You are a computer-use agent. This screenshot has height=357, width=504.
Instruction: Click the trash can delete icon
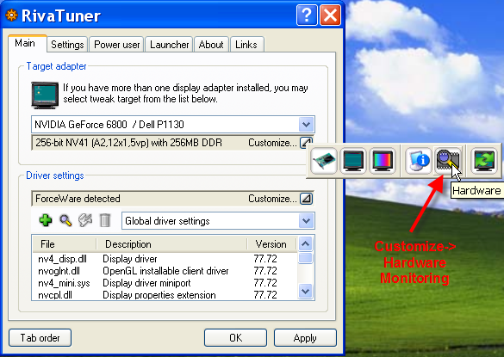coord(105,220)
